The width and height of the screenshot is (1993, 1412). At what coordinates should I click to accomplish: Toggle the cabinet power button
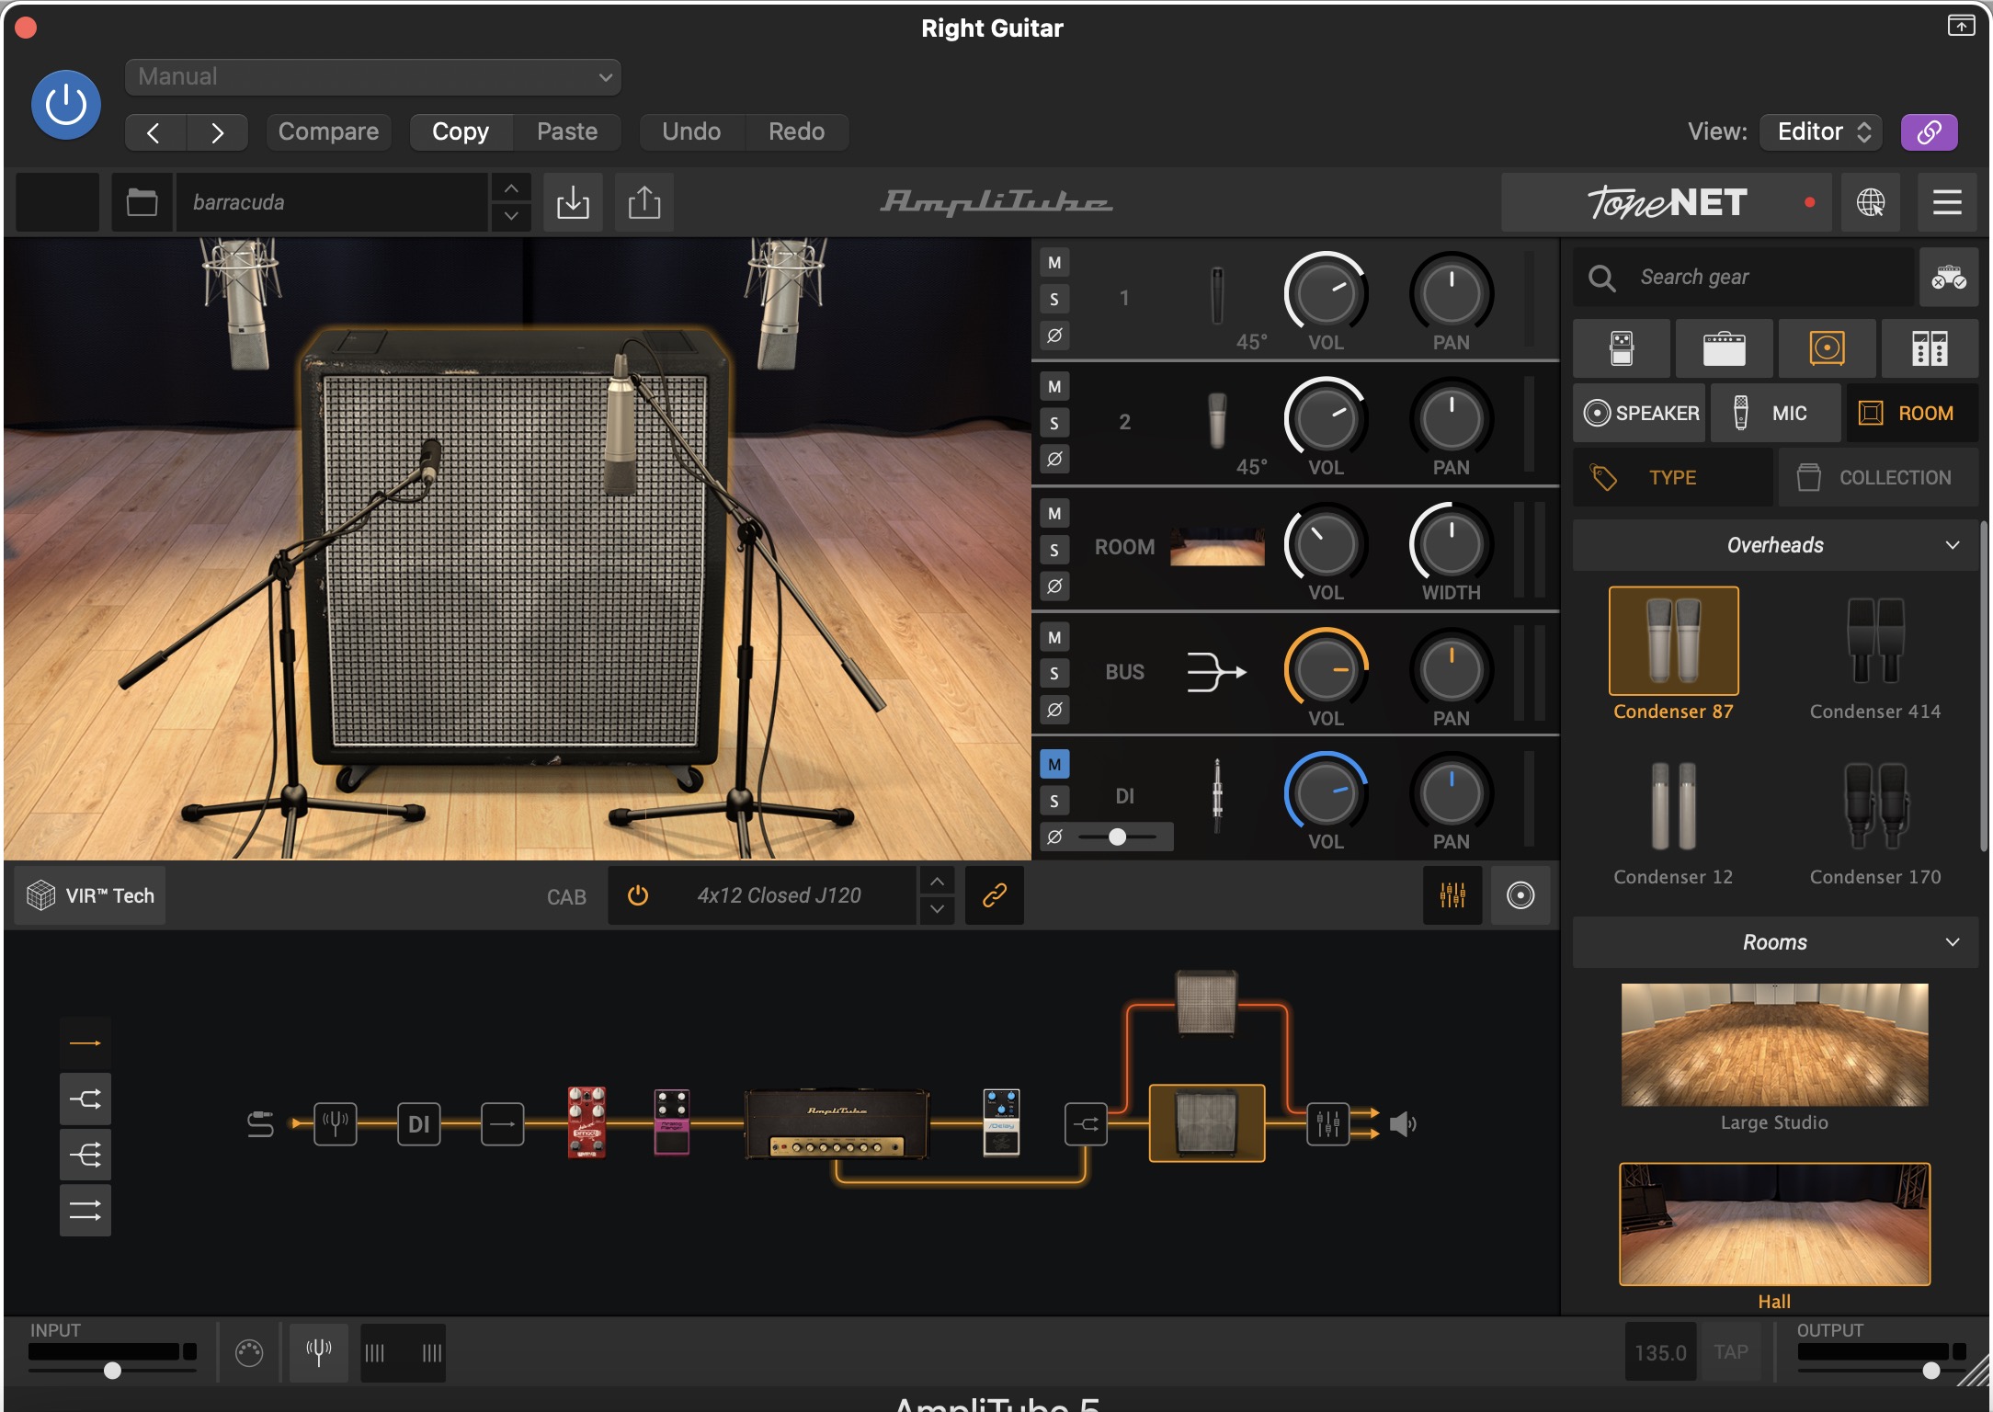tap(637, 895)
